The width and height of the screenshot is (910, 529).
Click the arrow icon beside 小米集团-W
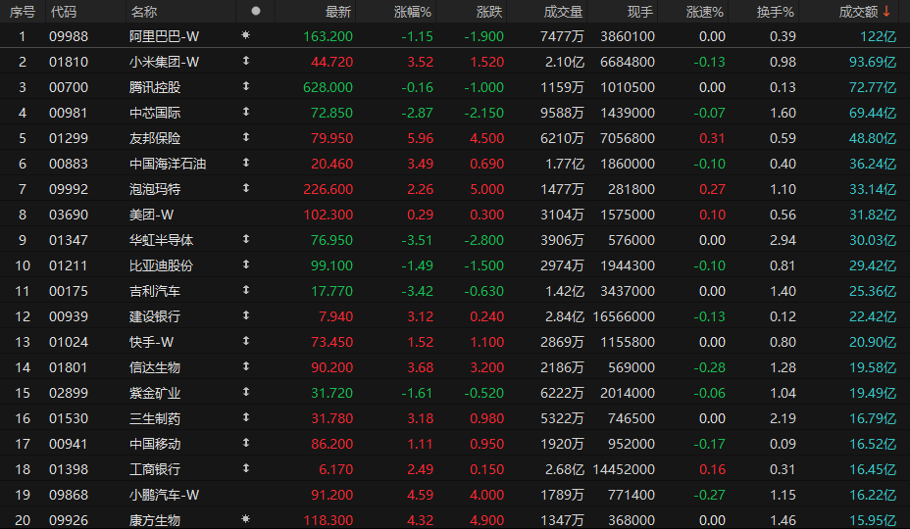pos(246,61)
